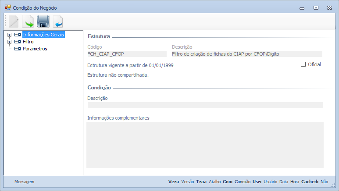Image resolution: width=339 pixels, height=191 pixels.
Task: Click the Condição Descrição input field
Action: coord(205,105)
